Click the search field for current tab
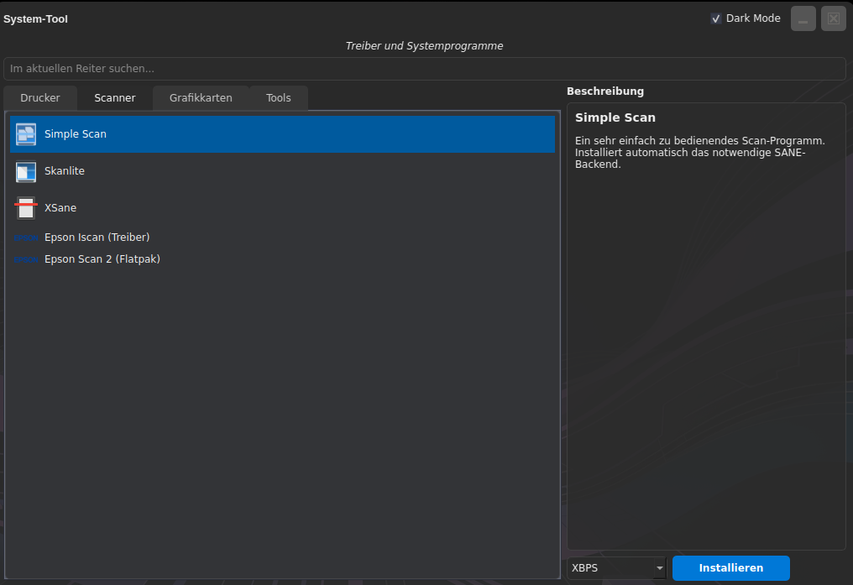The width and height of the screenshot is (853, 585). tap(424, 69)
